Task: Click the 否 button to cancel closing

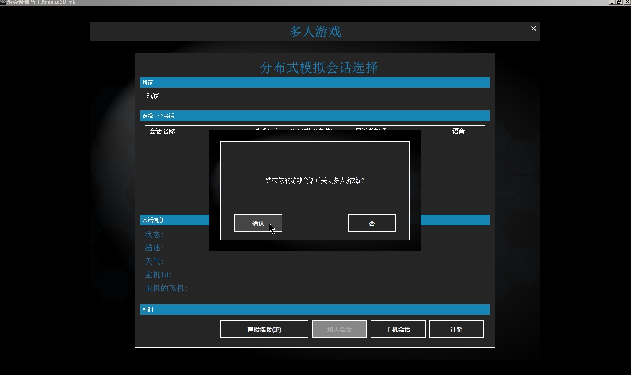Action: point(371,223)
